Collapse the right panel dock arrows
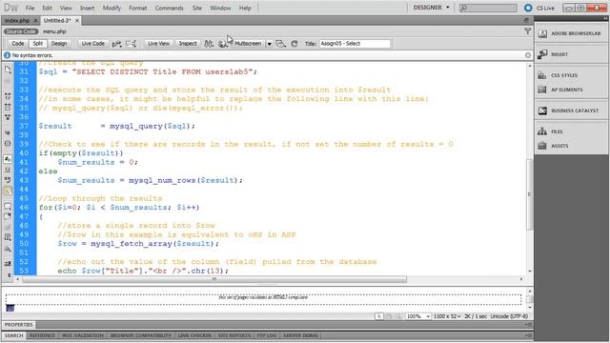610x343 pixels. 605,19
